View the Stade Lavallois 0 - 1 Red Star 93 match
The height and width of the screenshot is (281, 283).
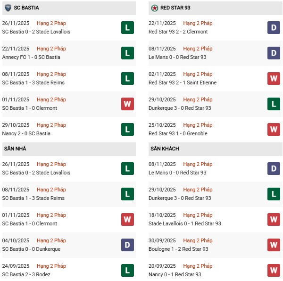coord(184,223)
